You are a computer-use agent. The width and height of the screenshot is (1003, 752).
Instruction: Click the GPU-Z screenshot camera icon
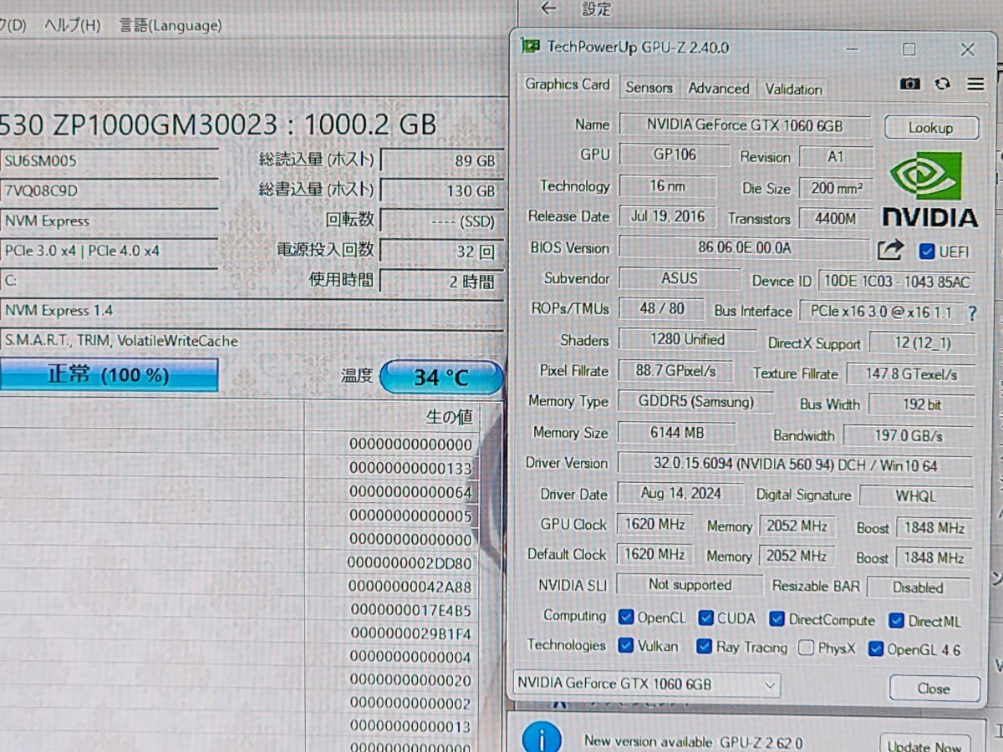click(909, 84)
